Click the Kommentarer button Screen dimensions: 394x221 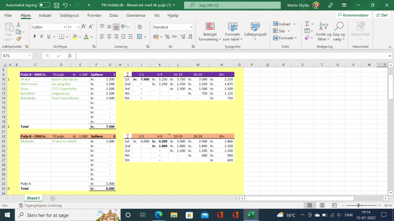pyautogui.click(x=353, y=15)
